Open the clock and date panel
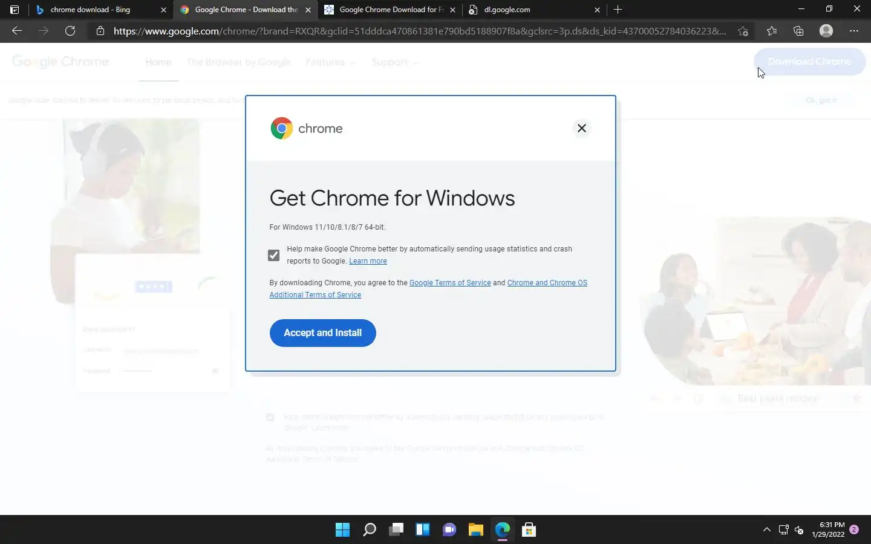Screen dimensions: 871x544 point(829,530)
